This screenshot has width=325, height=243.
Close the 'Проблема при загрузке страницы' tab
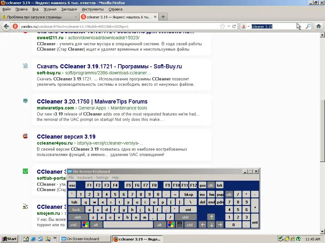point(76,17)
